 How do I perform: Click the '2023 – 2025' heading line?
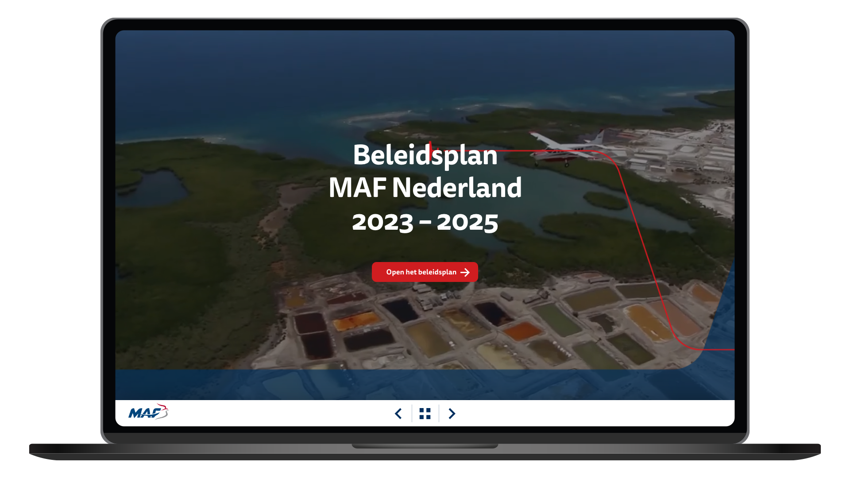(x=425, y=222)
